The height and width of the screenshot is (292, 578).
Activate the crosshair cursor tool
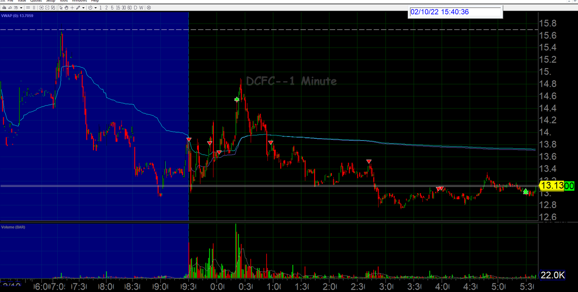(x=72, y=8)
